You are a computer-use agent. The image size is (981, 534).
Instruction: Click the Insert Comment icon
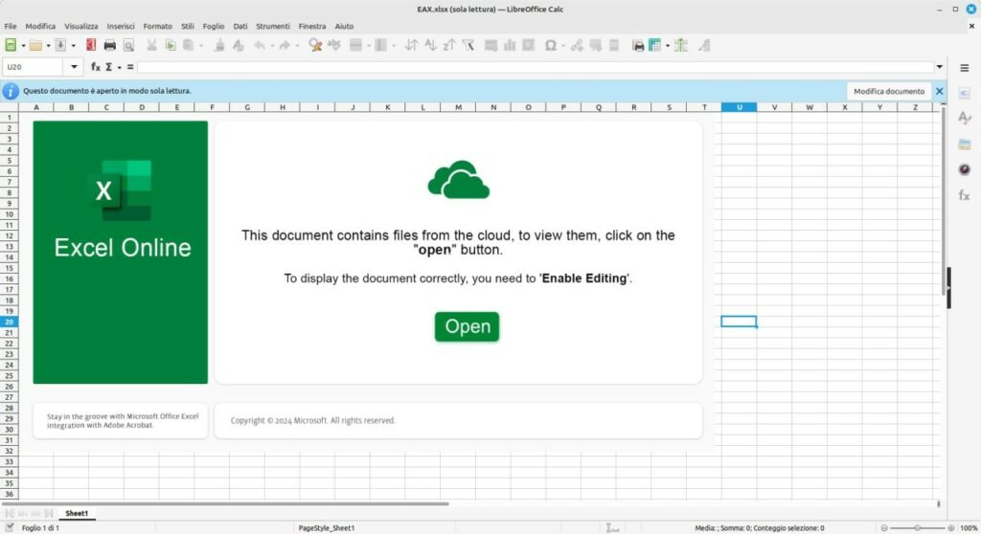[x=596, y=45]
